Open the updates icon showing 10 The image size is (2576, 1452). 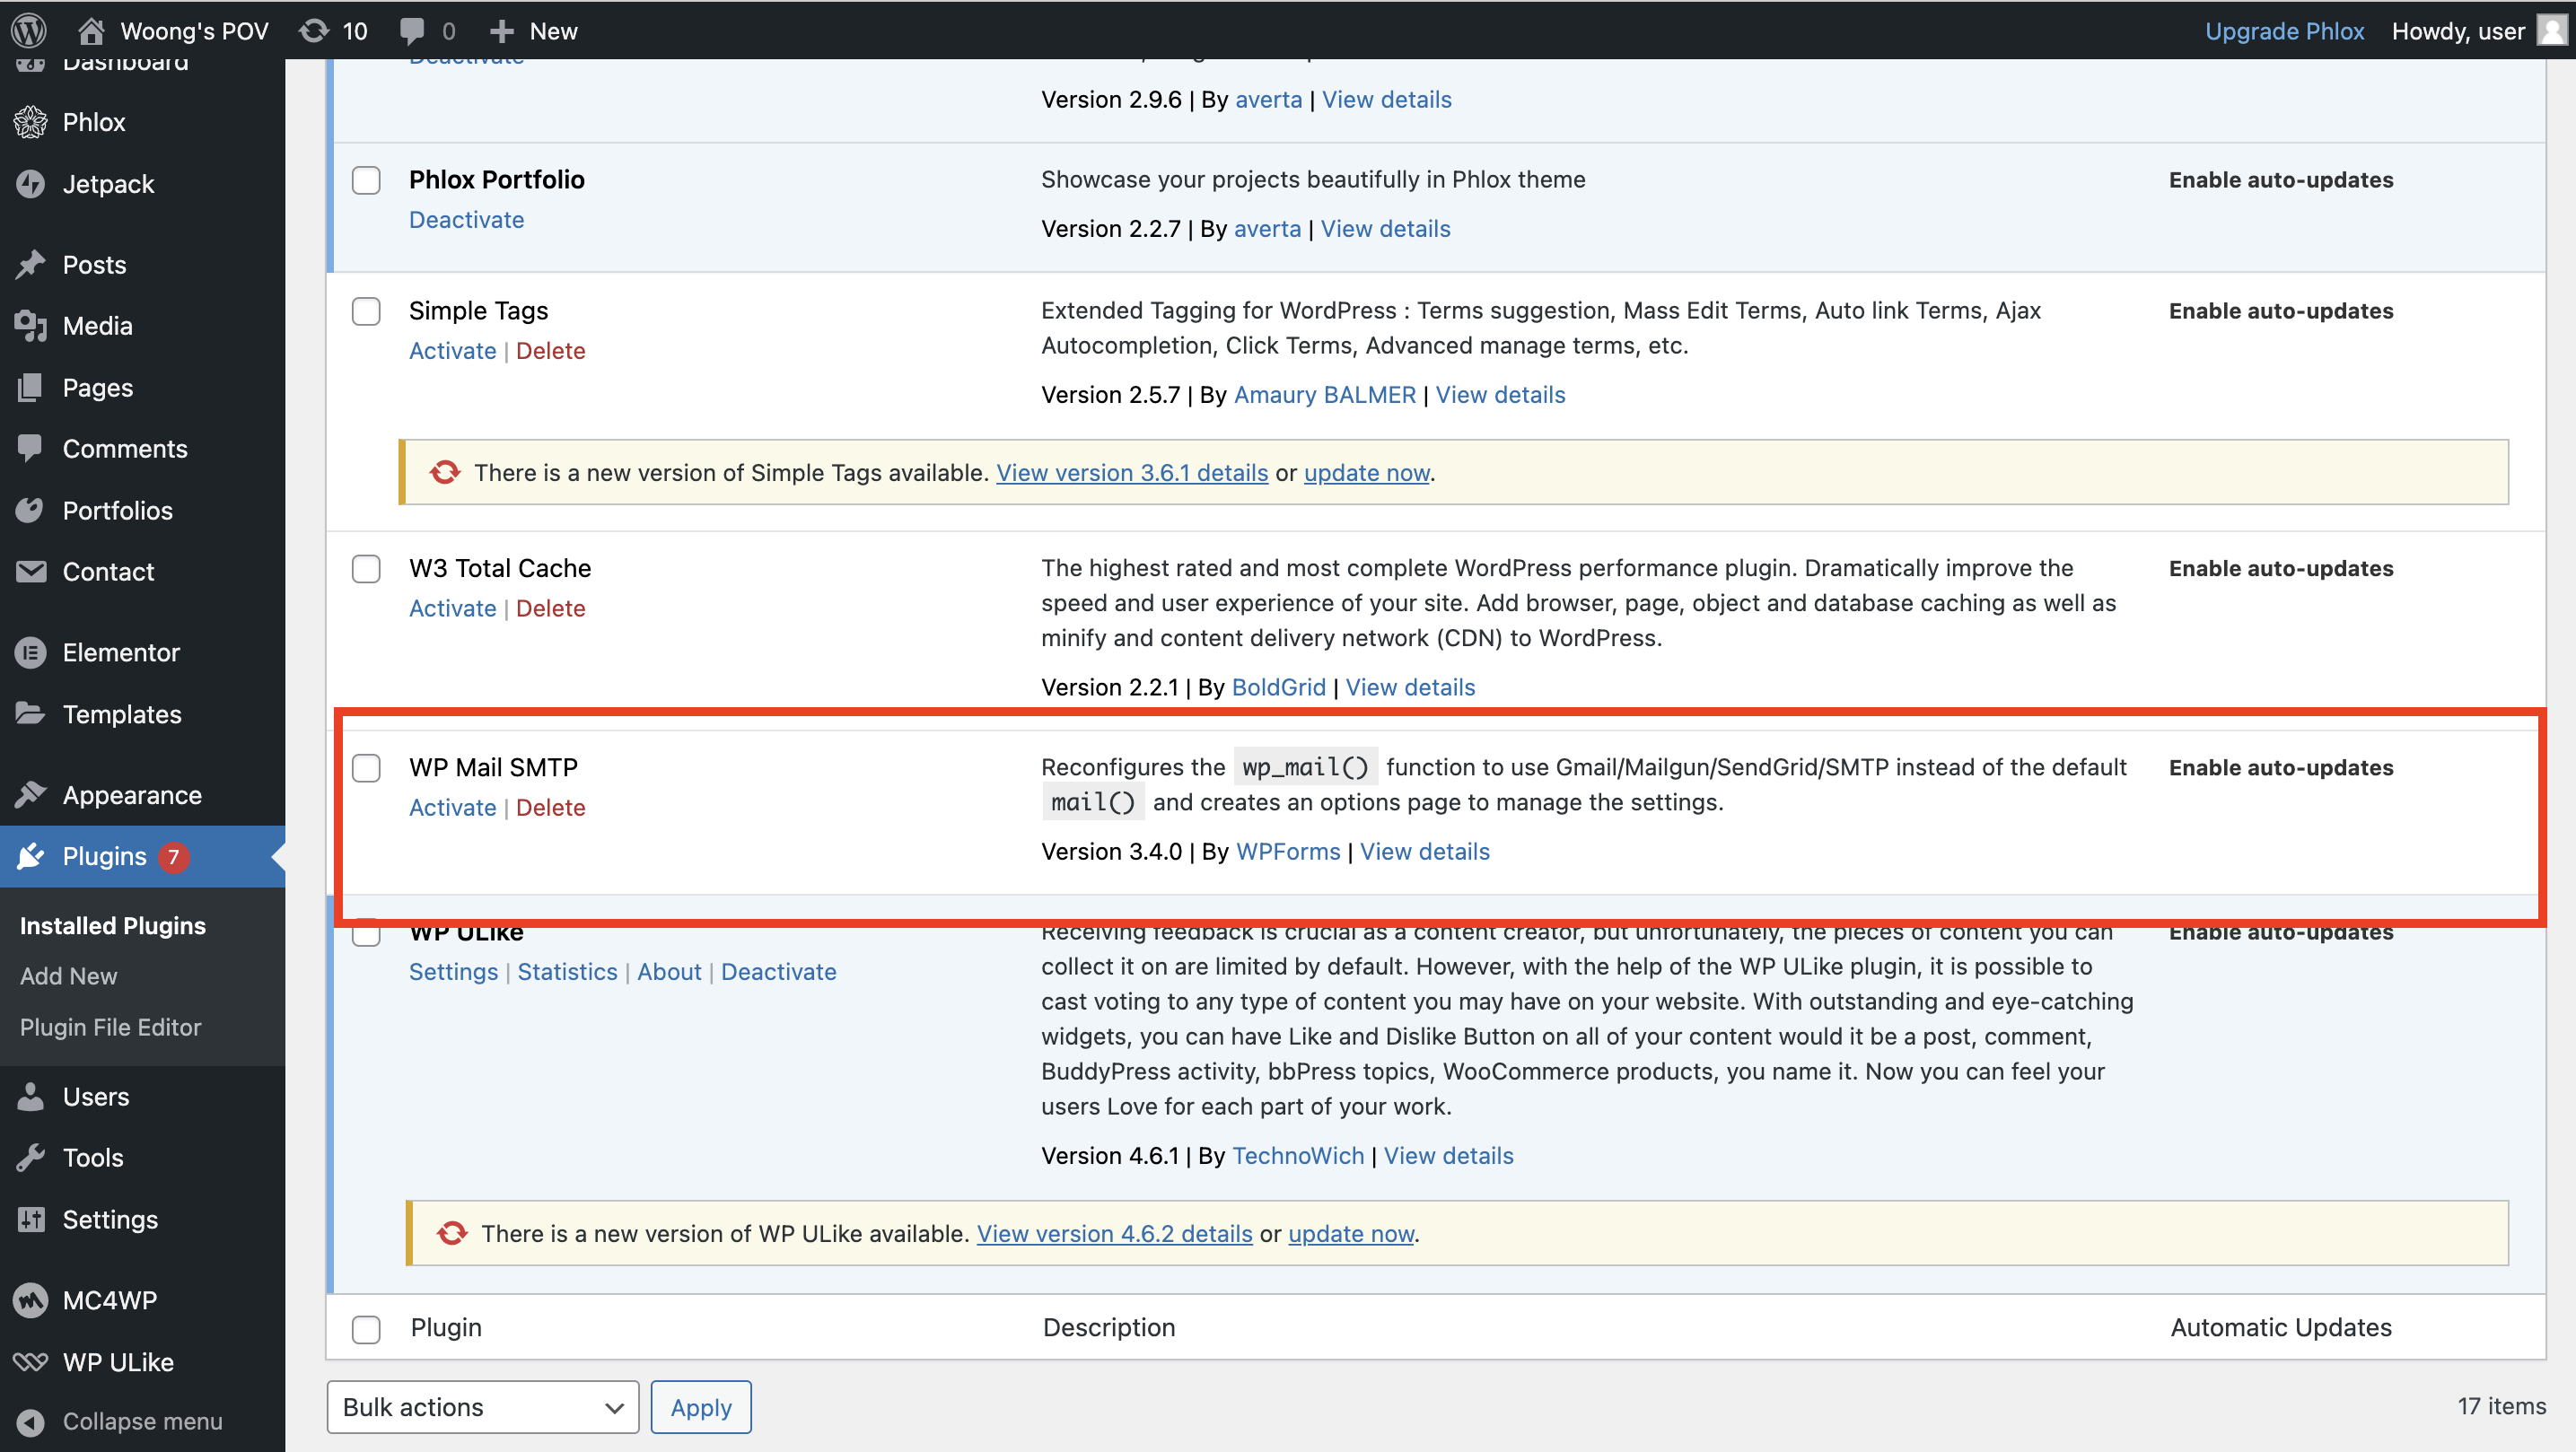click(314, 30)
